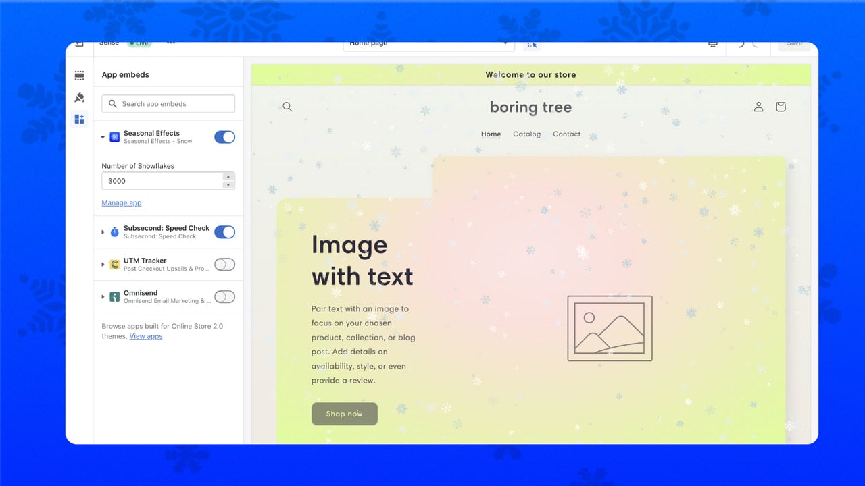
Task: Collapse the Seasonal Effects settings
Action: tap(103, 137)
